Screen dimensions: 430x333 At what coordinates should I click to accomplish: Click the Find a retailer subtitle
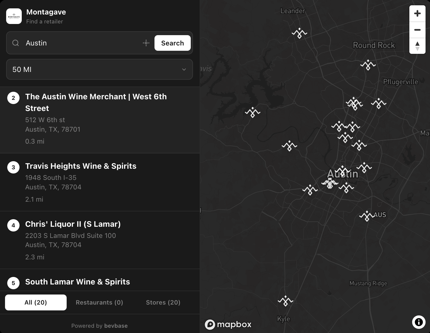[x=45, y=21]
